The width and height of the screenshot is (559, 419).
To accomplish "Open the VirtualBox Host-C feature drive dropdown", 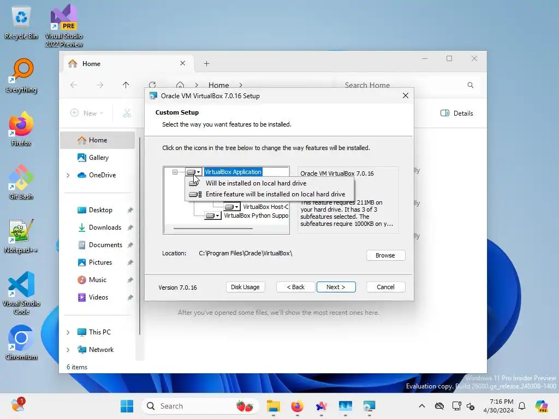I will [231, 207].
